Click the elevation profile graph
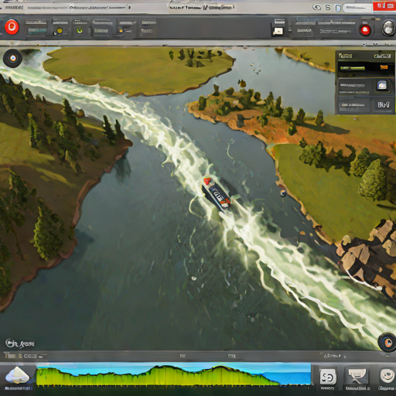The image size is (396, 396). point(173,374)
